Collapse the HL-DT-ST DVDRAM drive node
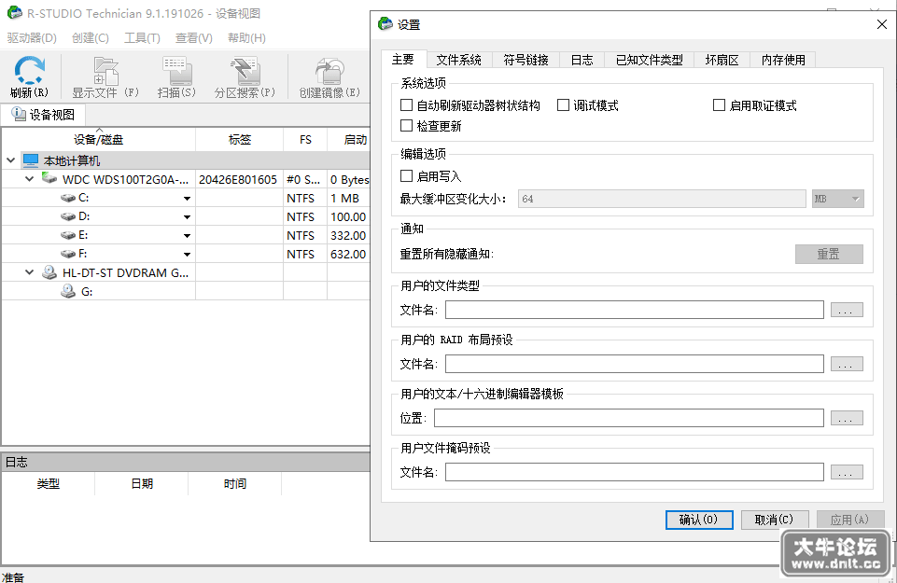The image size is (897, 583). 29,272
